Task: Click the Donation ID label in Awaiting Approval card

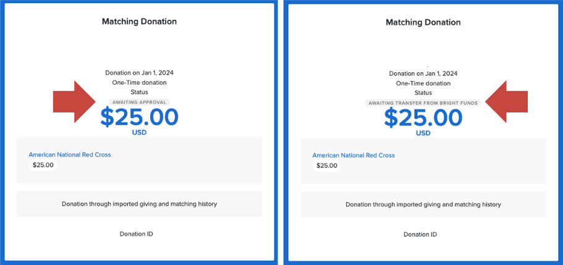Action: [x=136, y=234]
